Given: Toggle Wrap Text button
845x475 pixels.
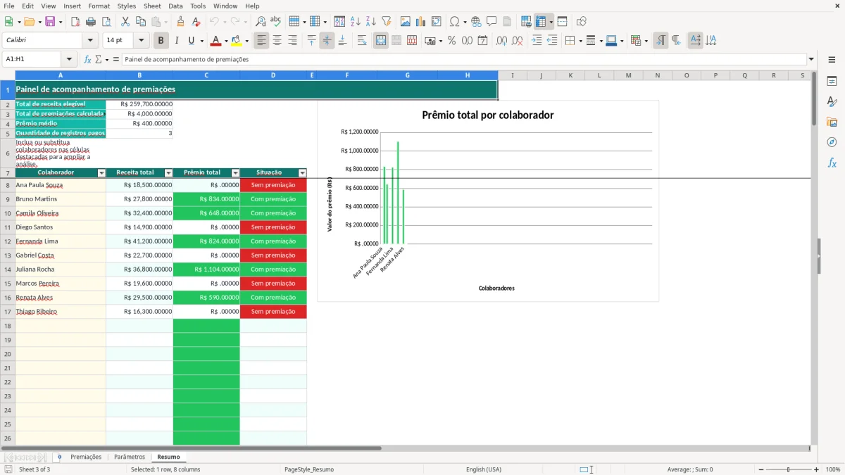Looking at the screenshot, I should tap(362, 41).
